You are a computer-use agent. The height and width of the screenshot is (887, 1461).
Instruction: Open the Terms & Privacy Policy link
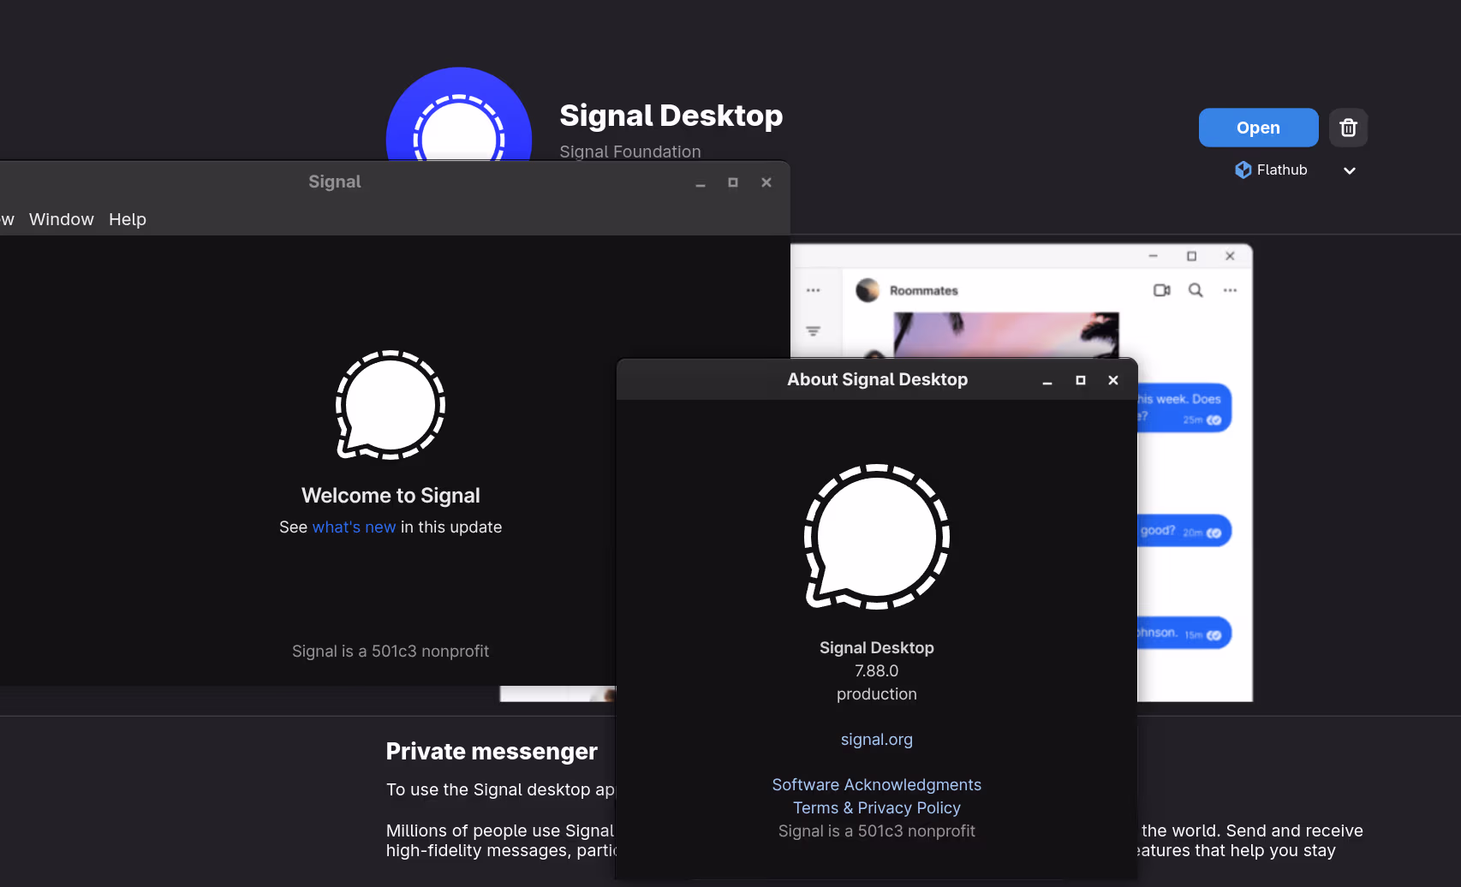[x=877, y=808]
